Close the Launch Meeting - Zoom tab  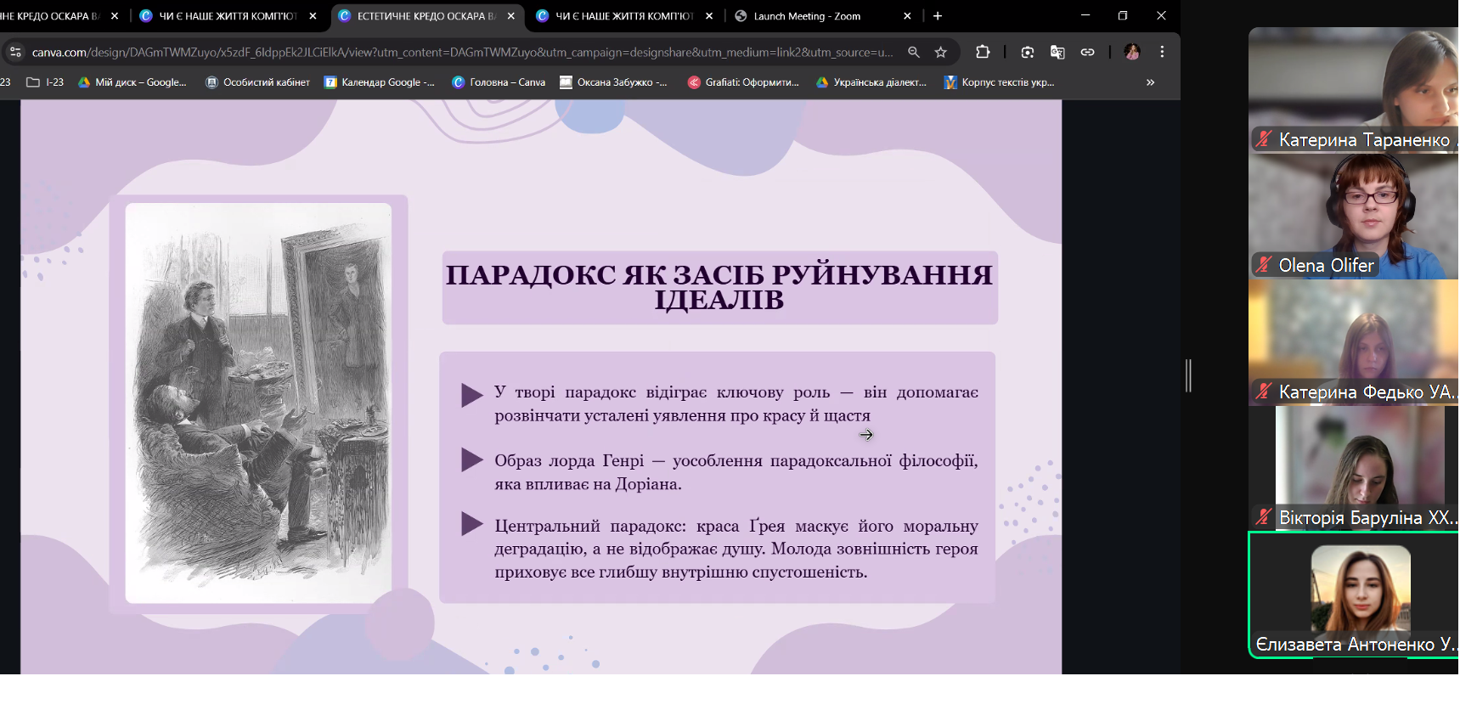907,16
